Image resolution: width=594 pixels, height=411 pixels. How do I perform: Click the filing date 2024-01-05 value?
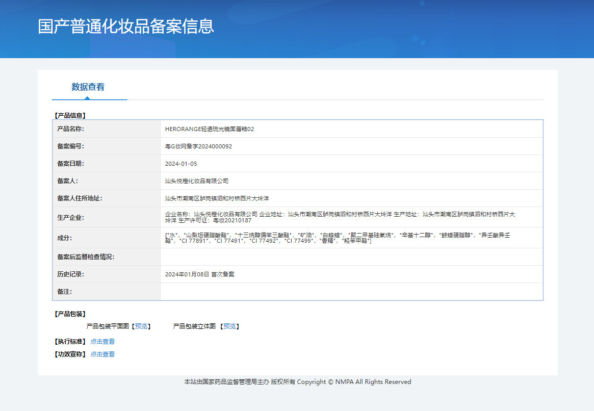click(x=181, y=164)
